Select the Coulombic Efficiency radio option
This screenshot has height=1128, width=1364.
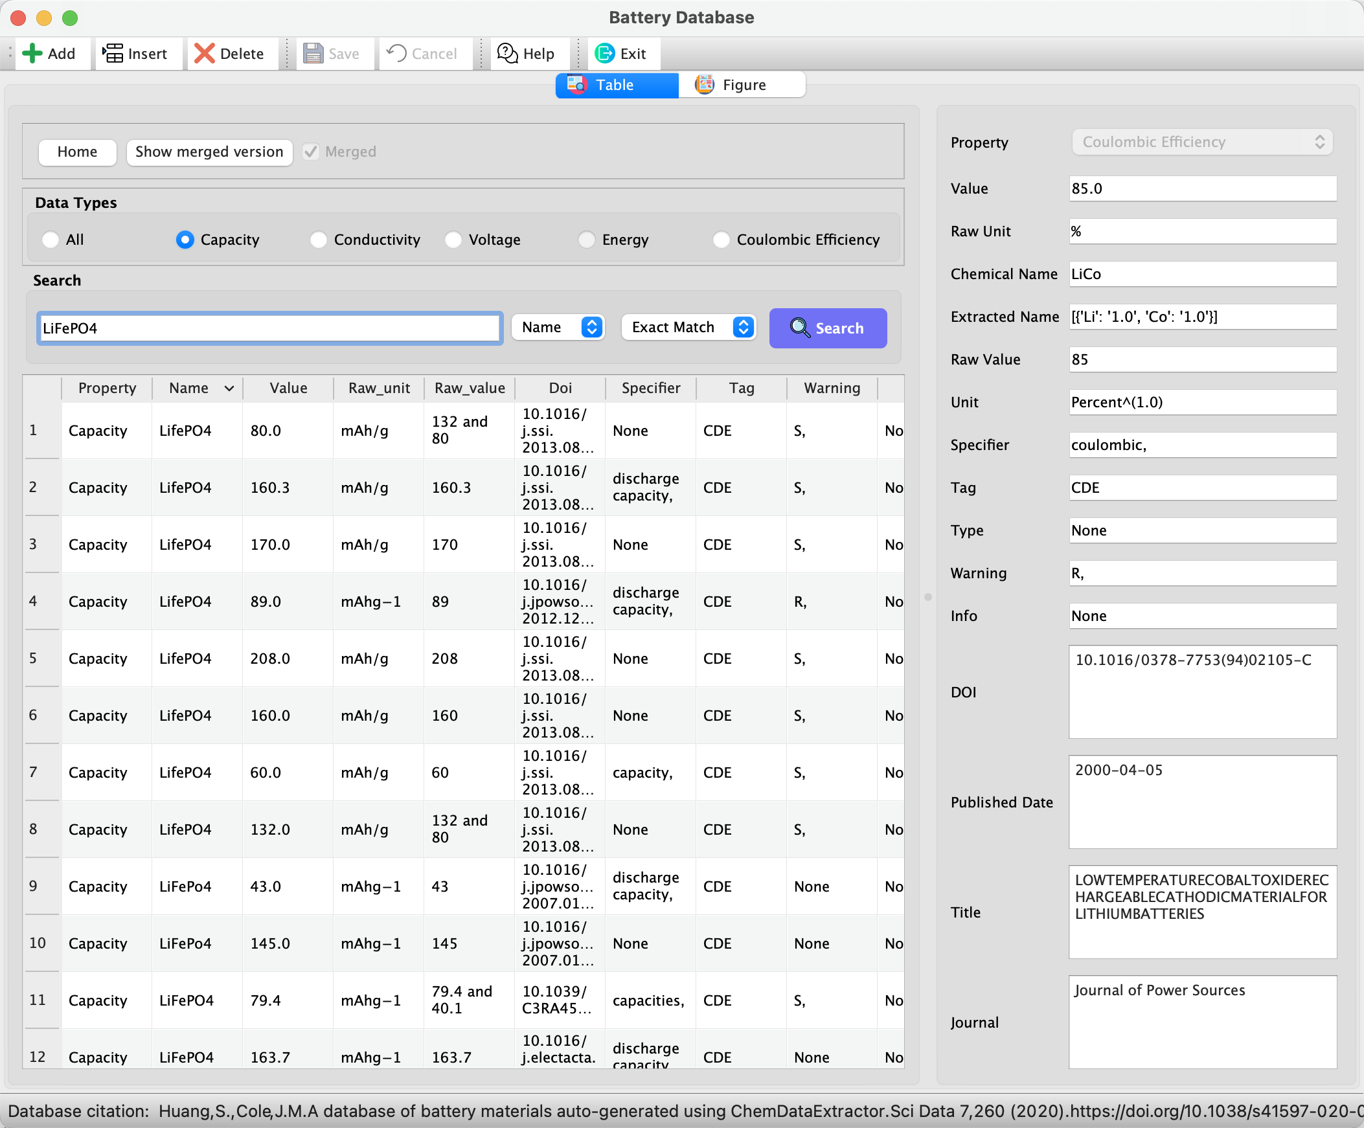721,240
